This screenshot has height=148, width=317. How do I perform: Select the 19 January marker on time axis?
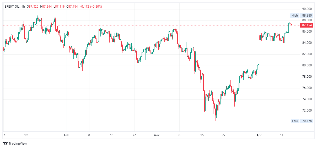pos(26,135)
